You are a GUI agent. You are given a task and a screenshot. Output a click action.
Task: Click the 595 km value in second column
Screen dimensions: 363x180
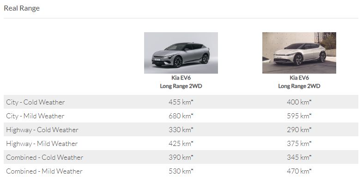point(299,116)
